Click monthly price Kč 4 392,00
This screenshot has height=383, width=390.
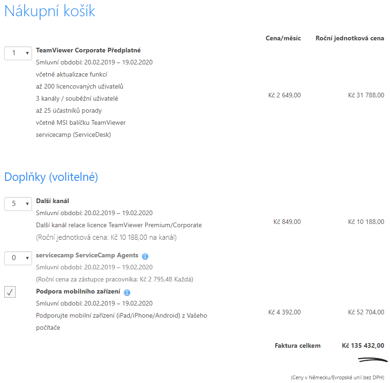tap(284, 313)
